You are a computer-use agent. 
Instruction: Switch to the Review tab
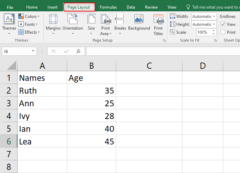pos(151,7)
